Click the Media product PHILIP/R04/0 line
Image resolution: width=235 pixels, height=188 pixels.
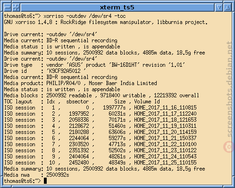tap(80, 83)
